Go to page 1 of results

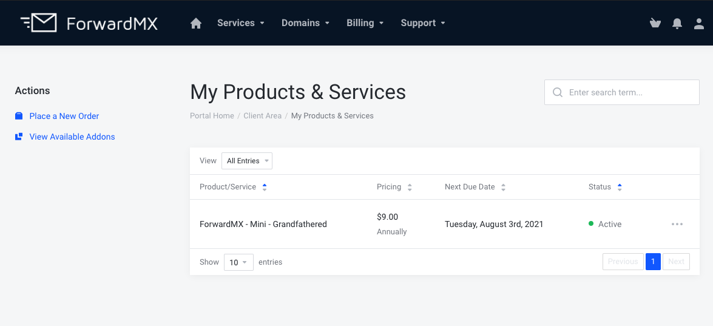[x=653, y=262]
